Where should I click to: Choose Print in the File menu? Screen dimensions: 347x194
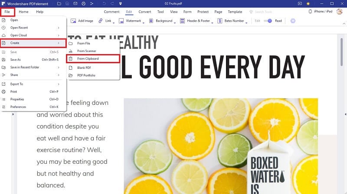click(x=33, y=91)
